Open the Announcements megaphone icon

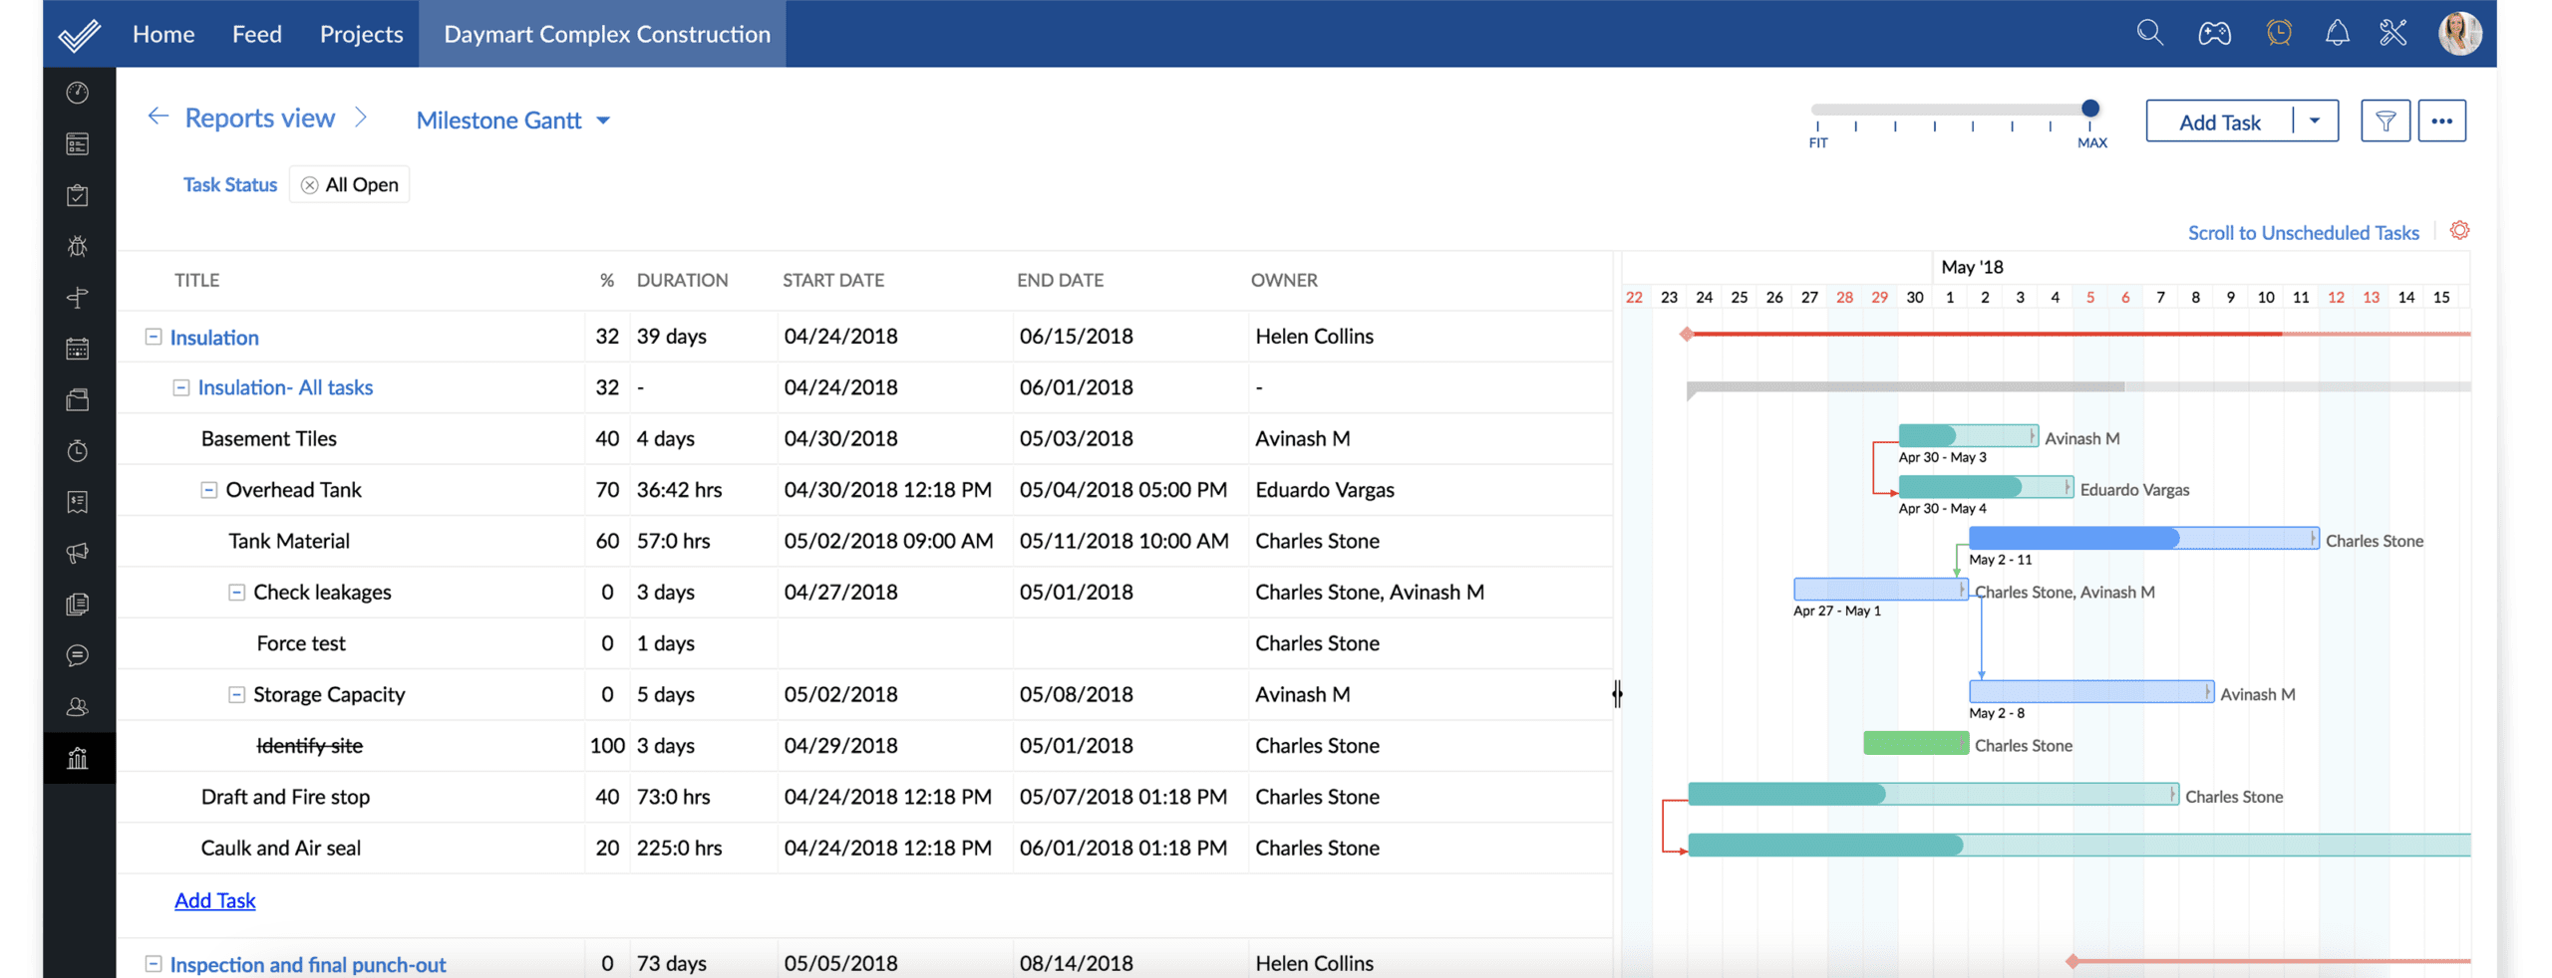(78, 554)
